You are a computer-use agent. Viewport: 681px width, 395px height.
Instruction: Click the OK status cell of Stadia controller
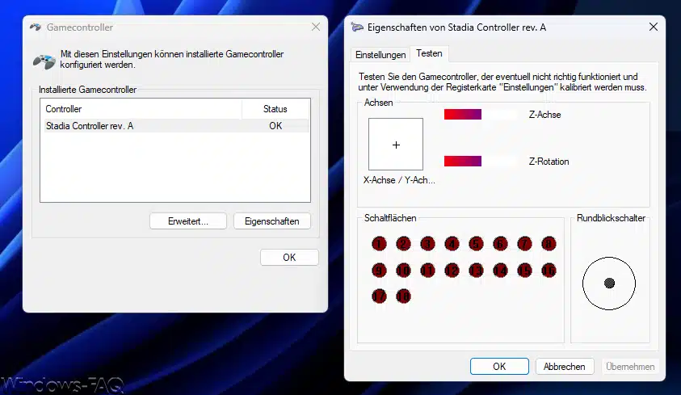click(x=275, y=126)
